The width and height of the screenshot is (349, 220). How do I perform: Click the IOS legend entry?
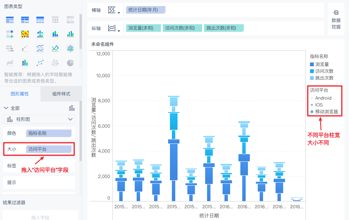316,105
